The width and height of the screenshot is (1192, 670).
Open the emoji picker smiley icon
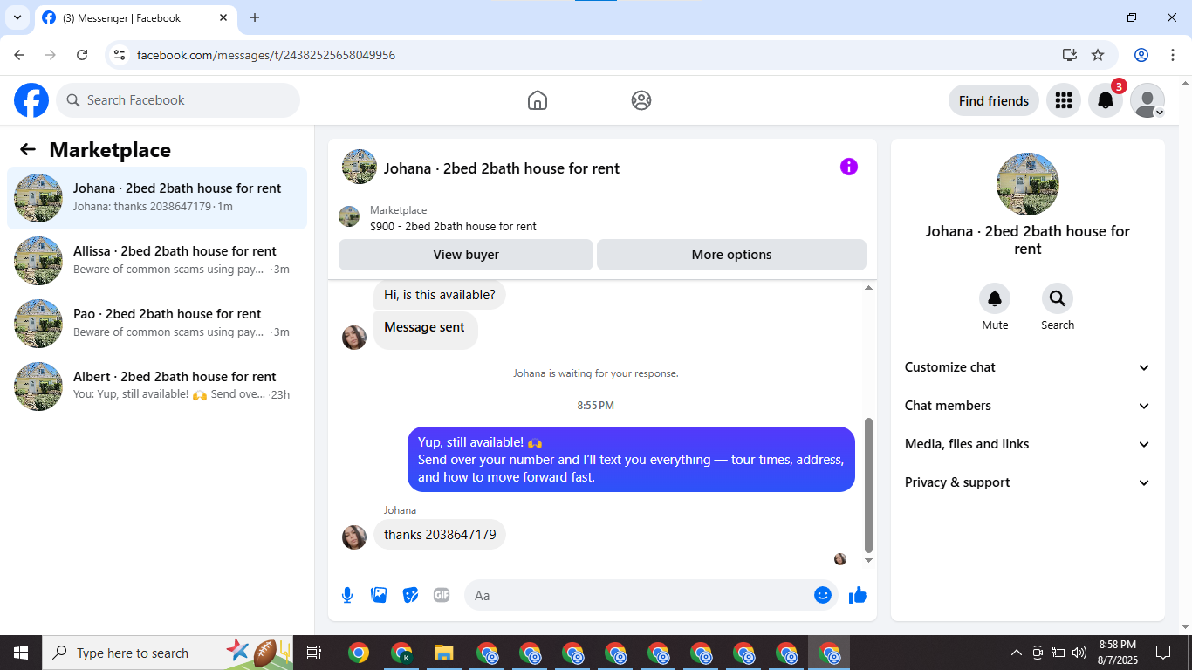tap(823, 595)
